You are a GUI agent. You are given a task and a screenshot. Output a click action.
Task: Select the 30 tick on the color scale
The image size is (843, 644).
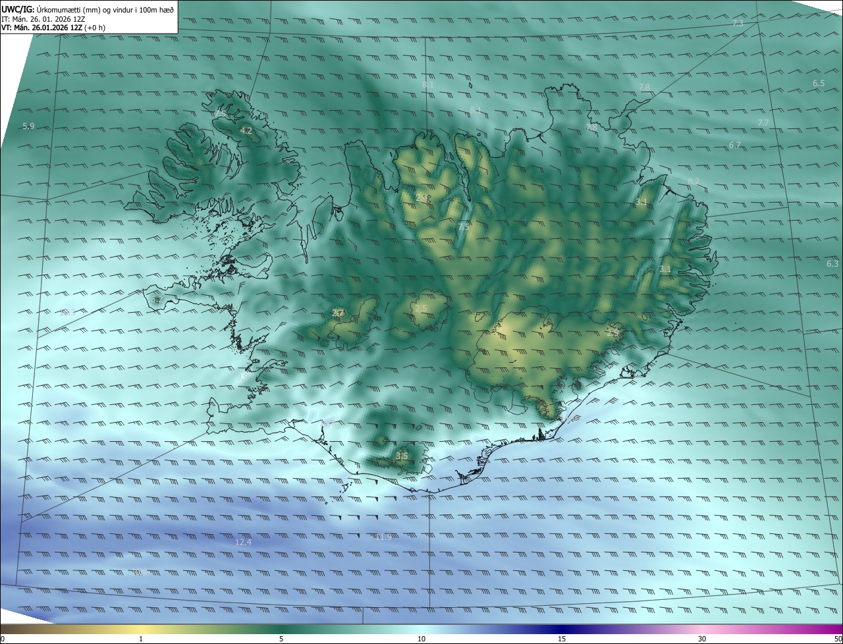[x=702, y=639]
